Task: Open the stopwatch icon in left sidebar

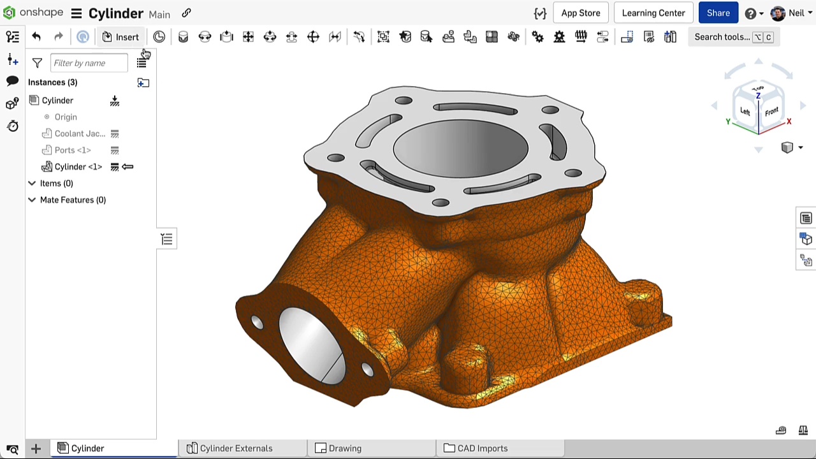Action: click(12, 126)
